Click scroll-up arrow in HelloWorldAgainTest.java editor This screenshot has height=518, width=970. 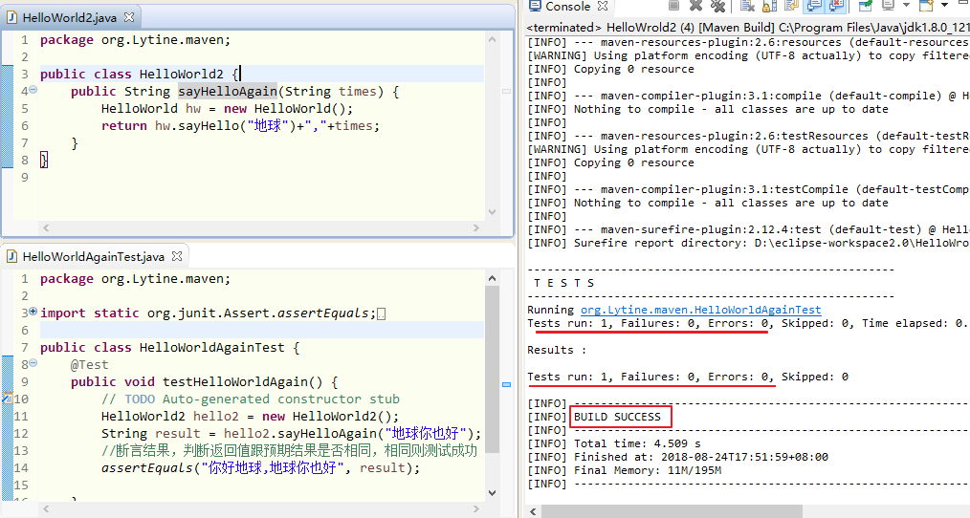(493, 279)
